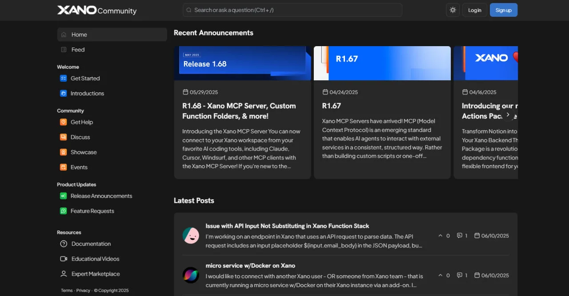
Task: Click the Recent Announcements heading
Action: point(213,33)
